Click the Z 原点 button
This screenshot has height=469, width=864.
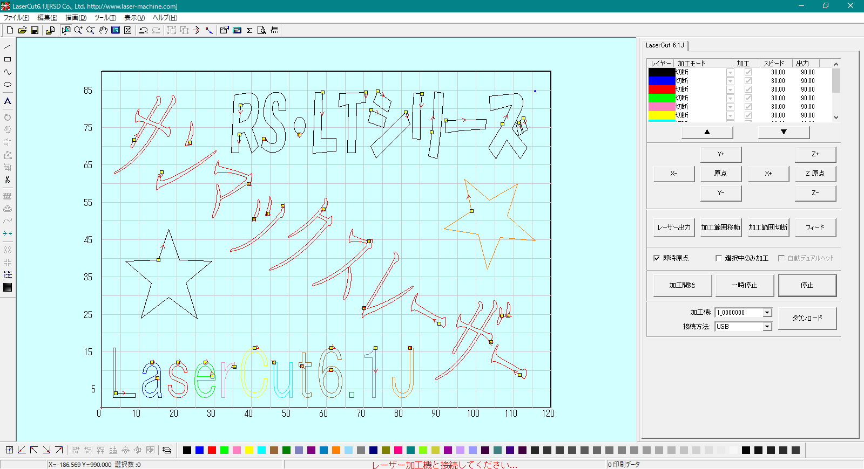[x=815, y=174]
